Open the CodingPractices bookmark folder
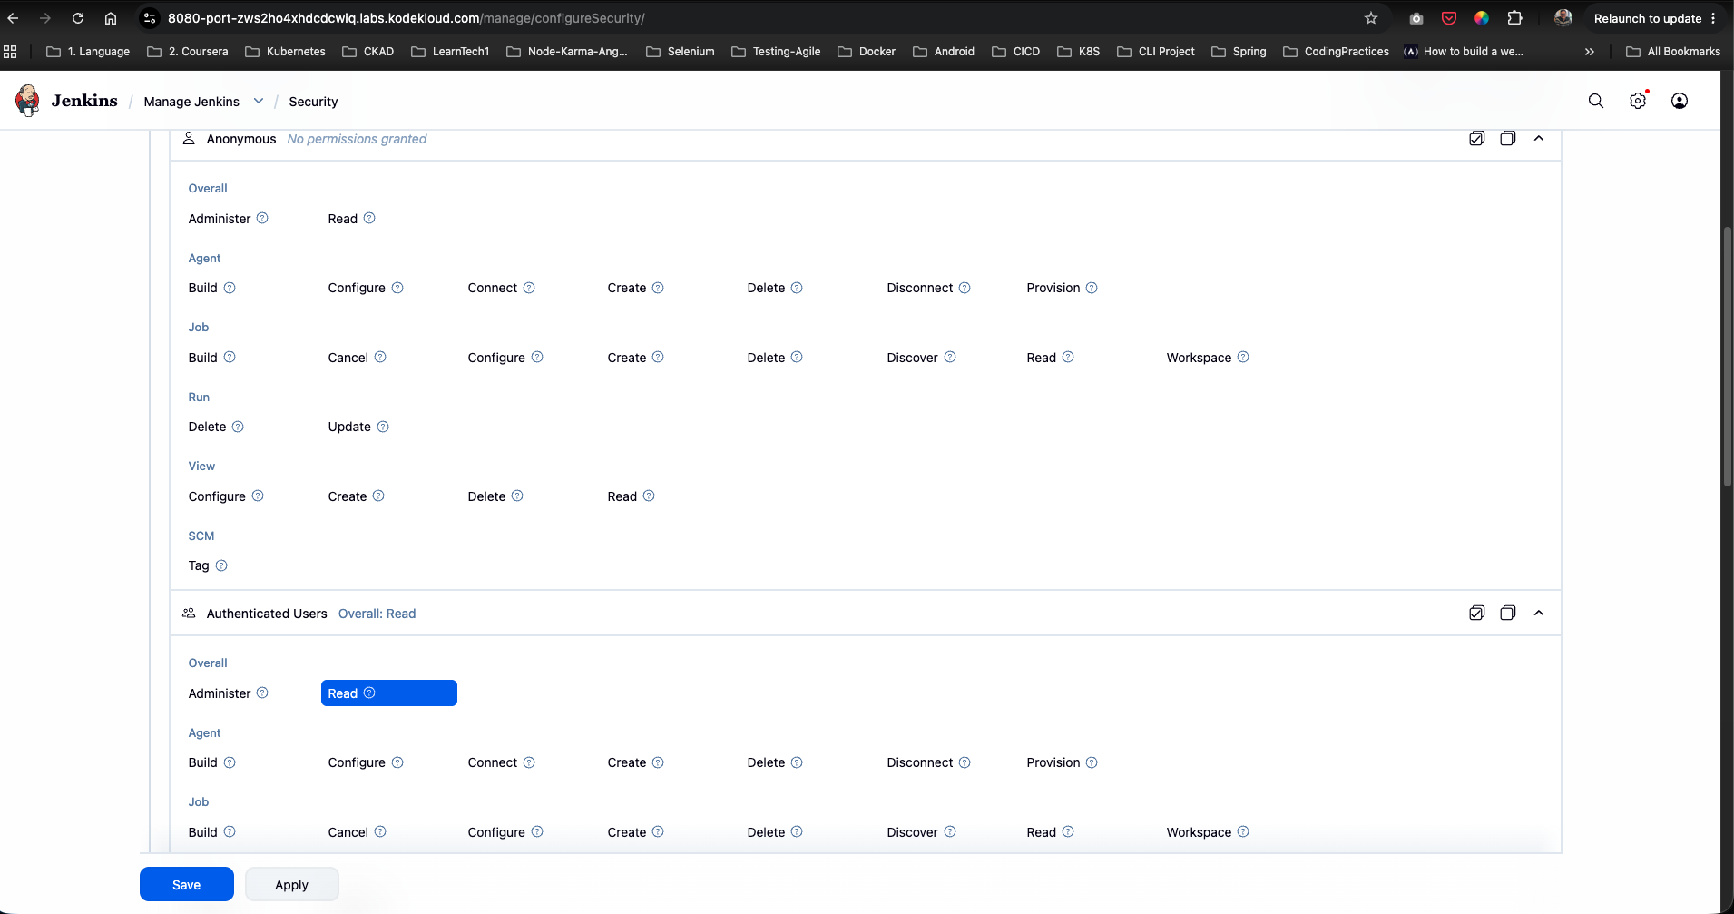The height and width of the screenshot is (914, 1734). coord(1337,52)
